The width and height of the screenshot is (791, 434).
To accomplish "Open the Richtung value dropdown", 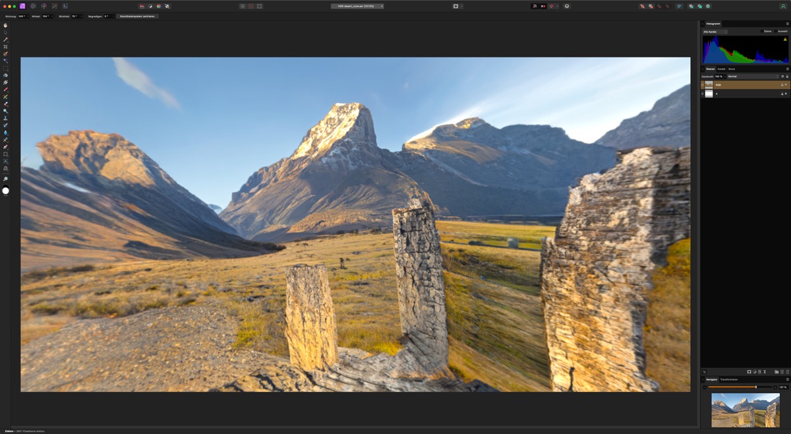I will coord(22,16).
